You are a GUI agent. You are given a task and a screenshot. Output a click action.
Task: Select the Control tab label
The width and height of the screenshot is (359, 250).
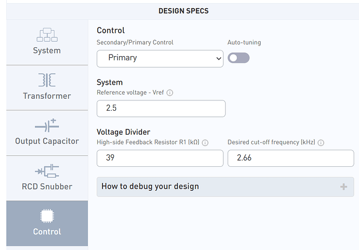(47, 231)
